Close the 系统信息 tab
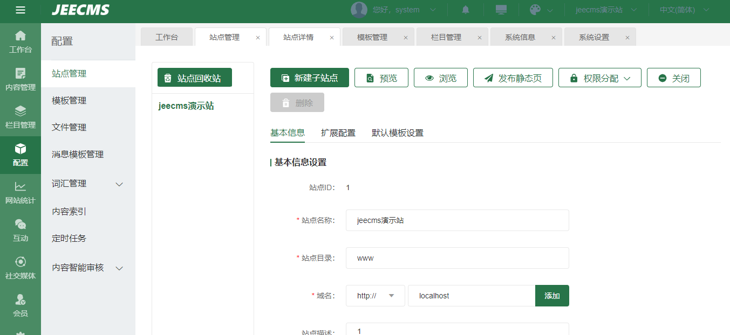The width and height of the screenshot is (730, 335). [553, 38]
